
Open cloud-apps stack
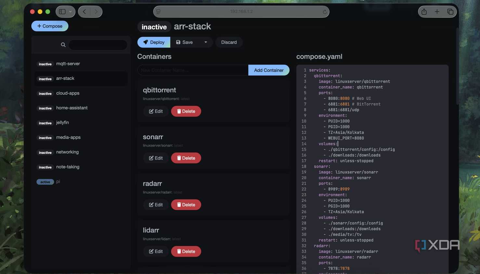coord(81,93)
